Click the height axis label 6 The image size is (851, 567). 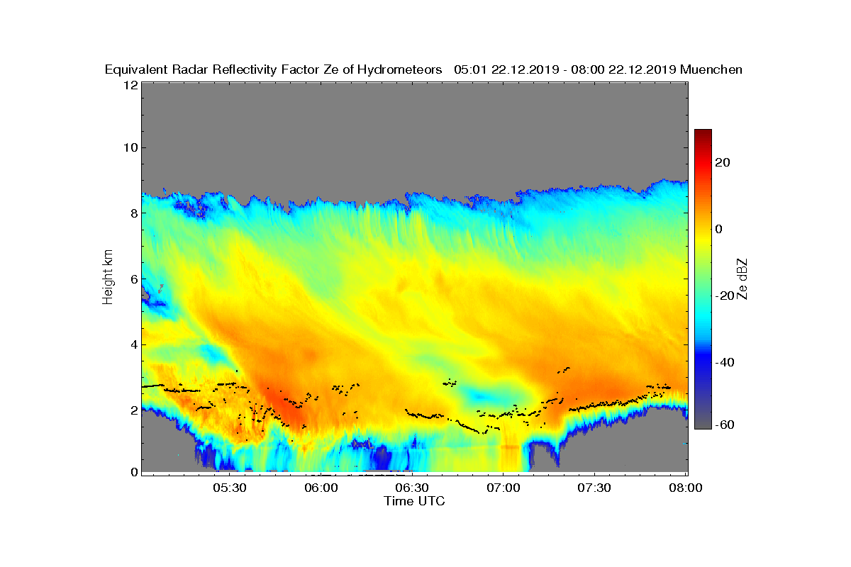[x=133, y=279]
